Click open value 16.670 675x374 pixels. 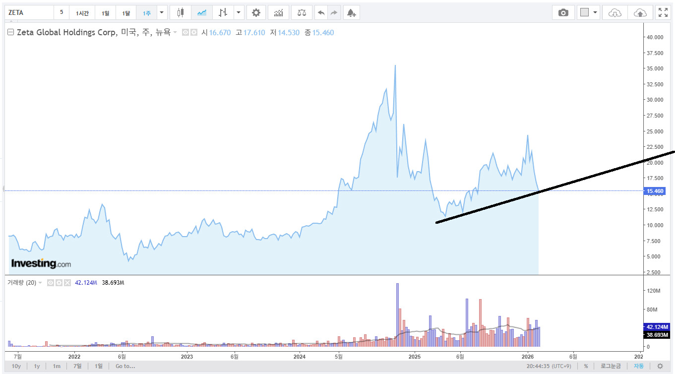(220, 33)
